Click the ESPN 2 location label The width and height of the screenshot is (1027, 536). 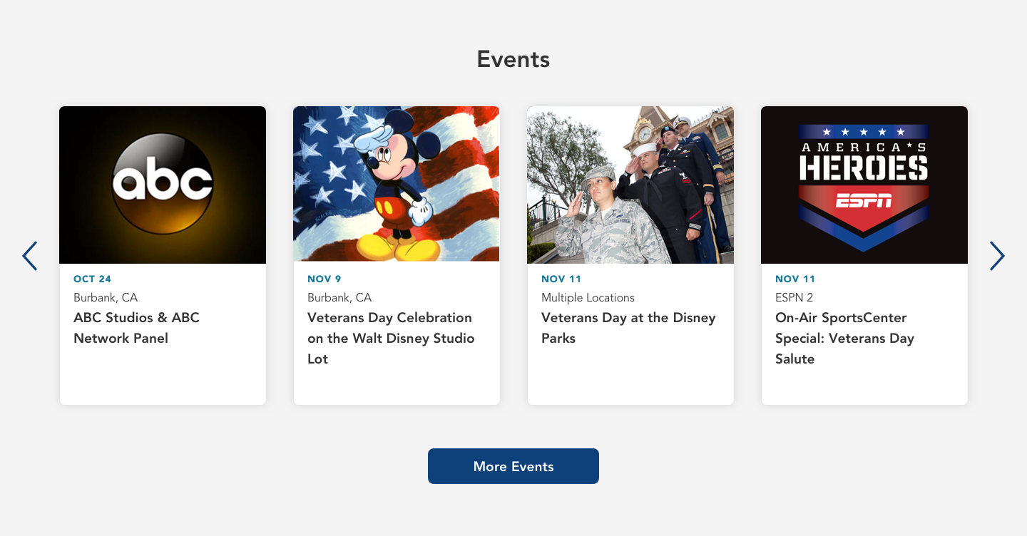coord(794,297)
